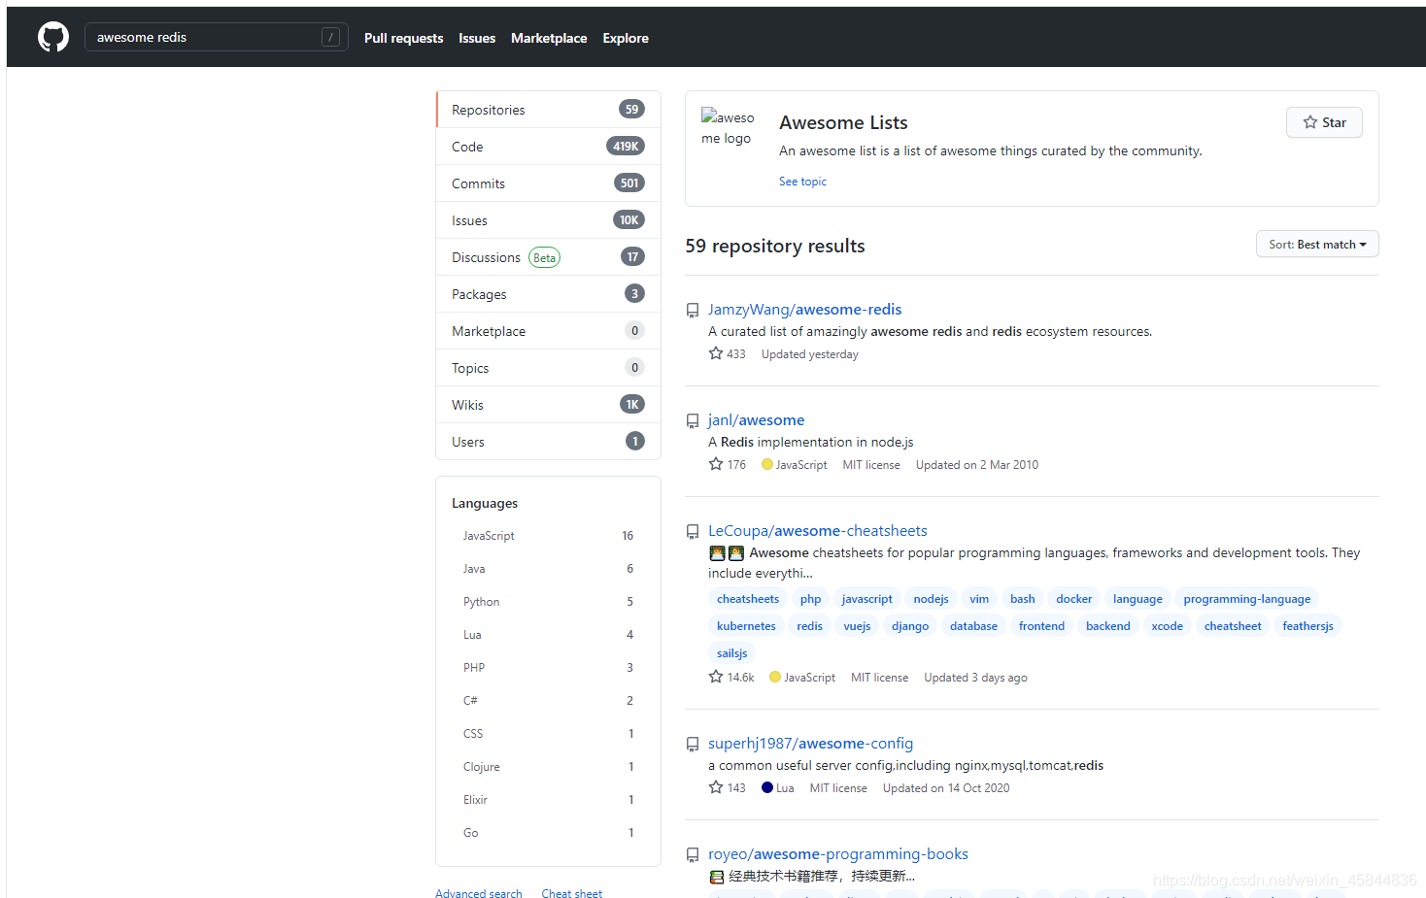The height and width of the screenshot is (898, 1426).
Task: Click the repo icon beside superhj1987/awesome-config
Action: (x=693, y=745)
